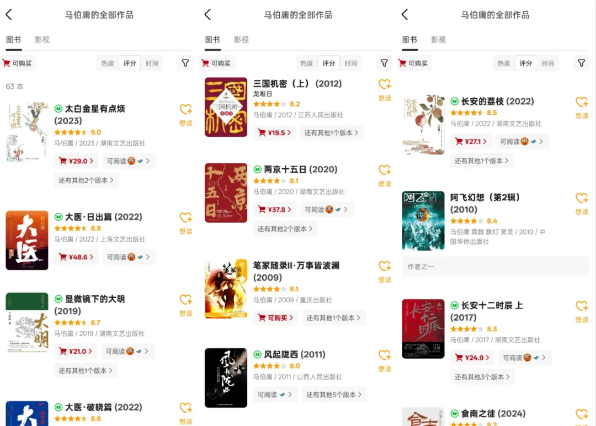This screenshot has height=426, width=596.
Task: Buy 大医·日出篇 at ¥48.6
Action: click(x=76, y=257)
